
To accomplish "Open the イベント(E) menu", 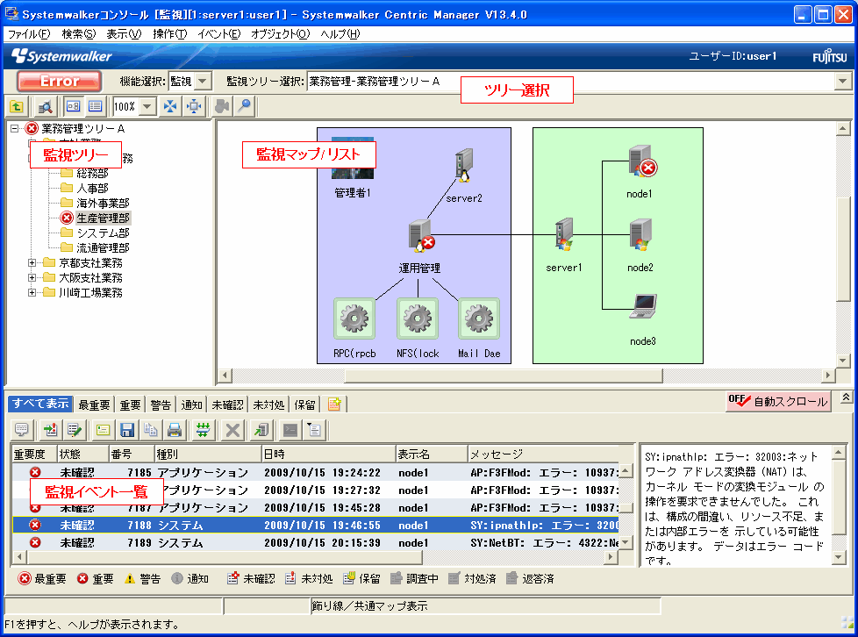I will [x=218, y=34].
